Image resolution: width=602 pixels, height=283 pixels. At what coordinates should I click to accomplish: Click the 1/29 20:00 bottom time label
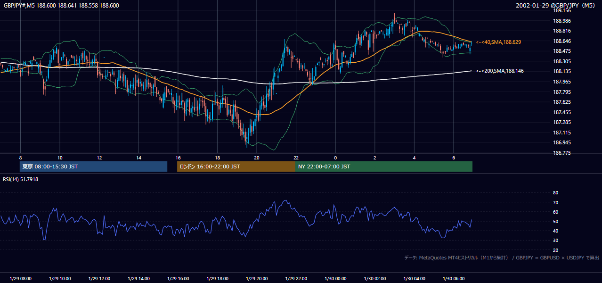click(x=257, y=279)
